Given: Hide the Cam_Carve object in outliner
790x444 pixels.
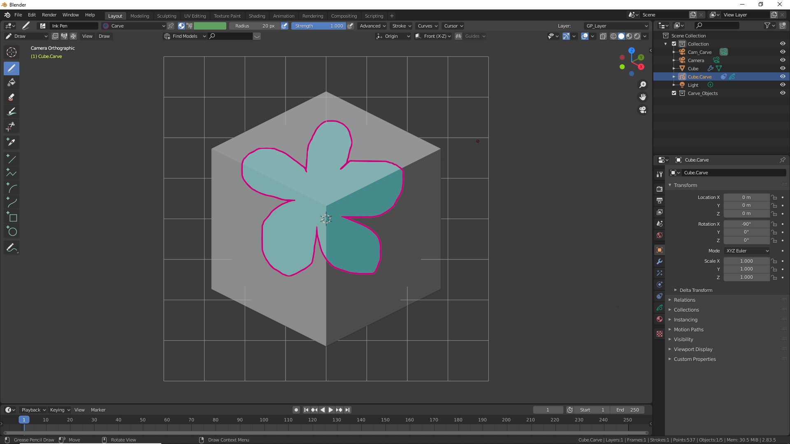Looking at the screenshot, I should pos(783,52).
